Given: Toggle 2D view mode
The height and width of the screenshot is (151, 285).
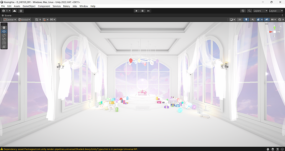Looking at the screenshot, I should [x=240, y=20].
